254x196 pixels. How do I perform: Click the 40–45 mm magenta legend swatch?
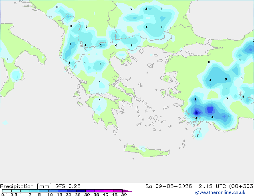109,191
